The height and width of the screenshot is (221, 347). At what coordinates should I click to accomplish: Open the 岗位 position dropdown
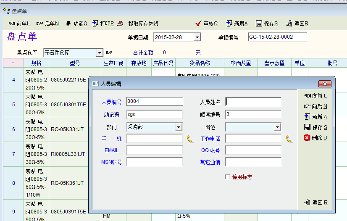(277, 127)
